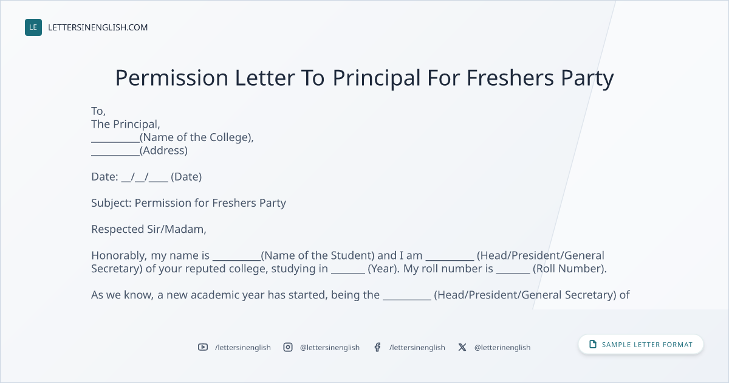Click the LE logo badge
The height and width of the screenshot is (383, 729).
[33, 27]
